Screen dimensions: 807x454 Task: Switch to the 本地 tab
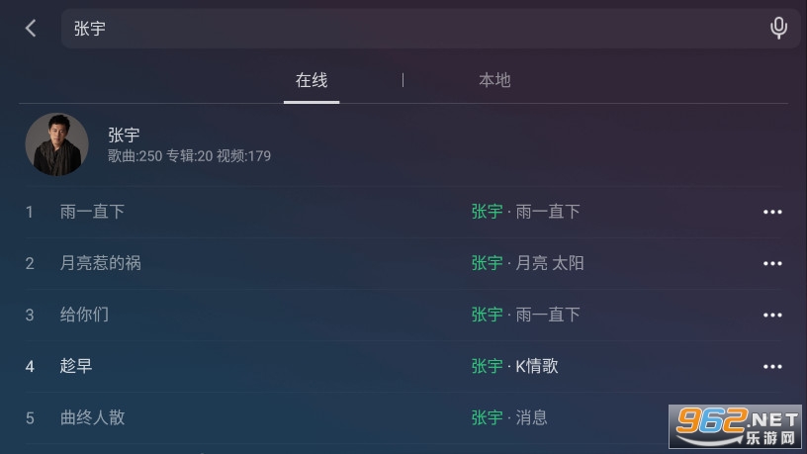click(x=494, y=80)
